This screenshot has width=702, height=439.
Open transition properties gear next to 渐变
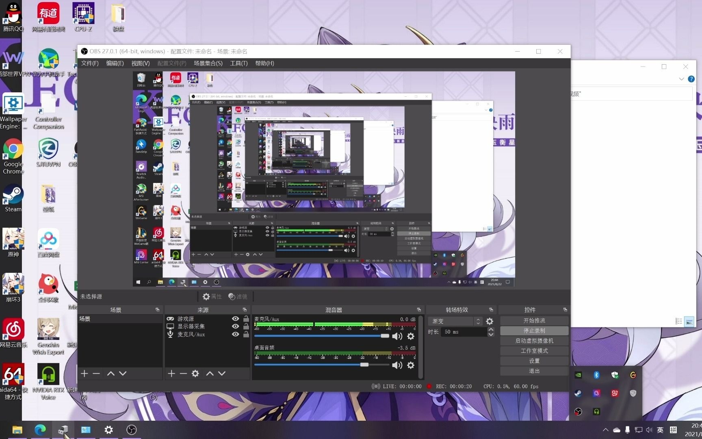(x=490, y=321)
